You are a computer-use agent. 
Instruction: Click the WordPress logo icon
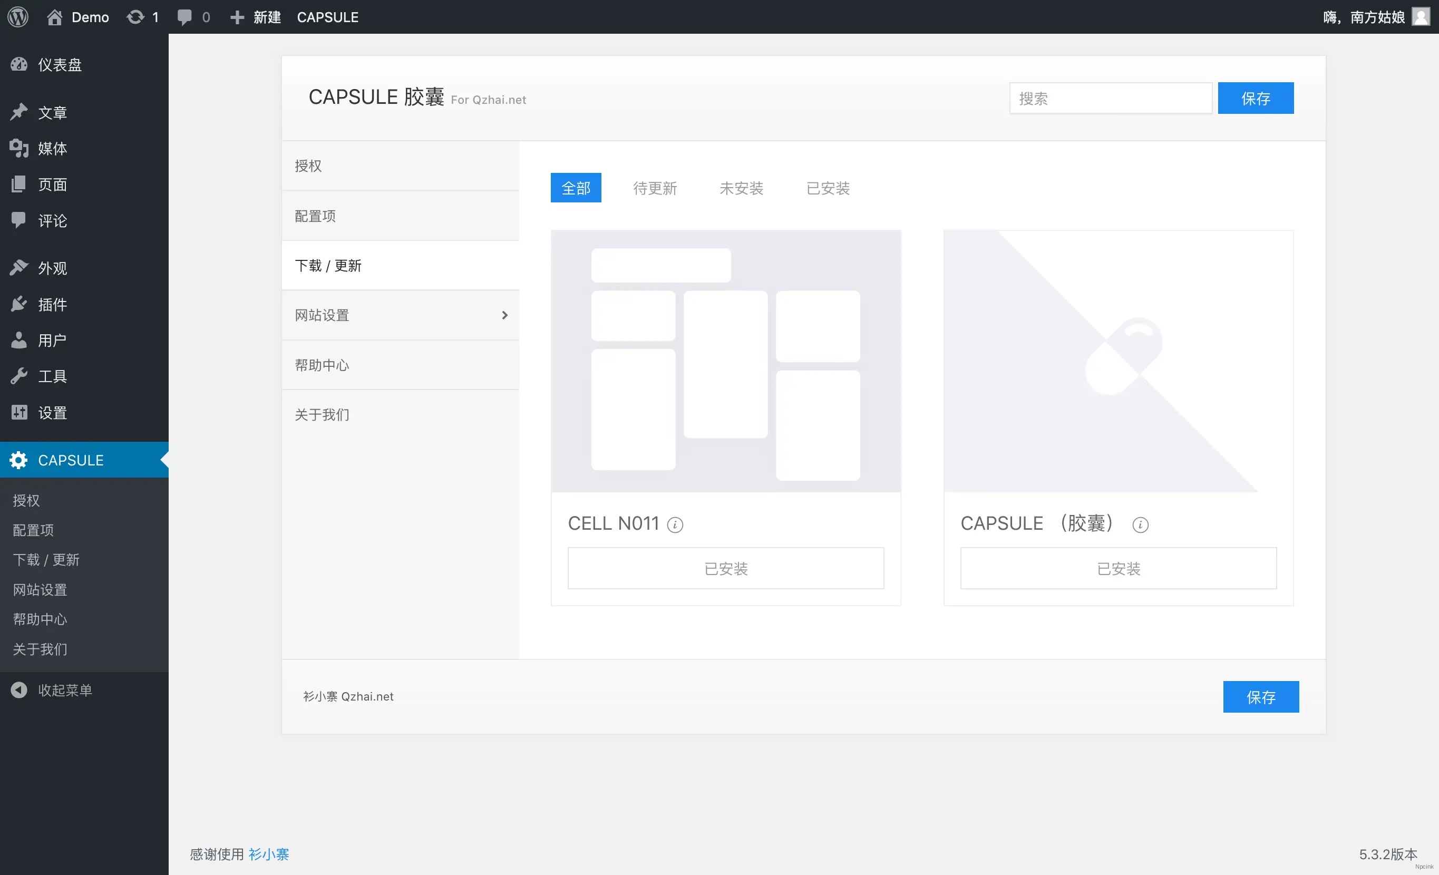point(18,17)
